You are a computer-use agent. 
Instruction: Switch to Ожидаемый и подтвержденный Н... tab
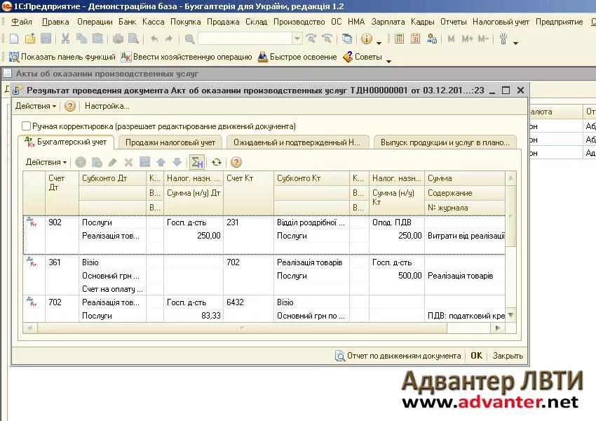[x=297, y=142]
